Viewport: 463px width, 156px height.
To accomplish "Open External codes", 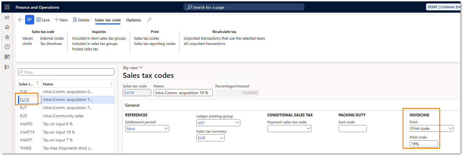I will [52, 38].
